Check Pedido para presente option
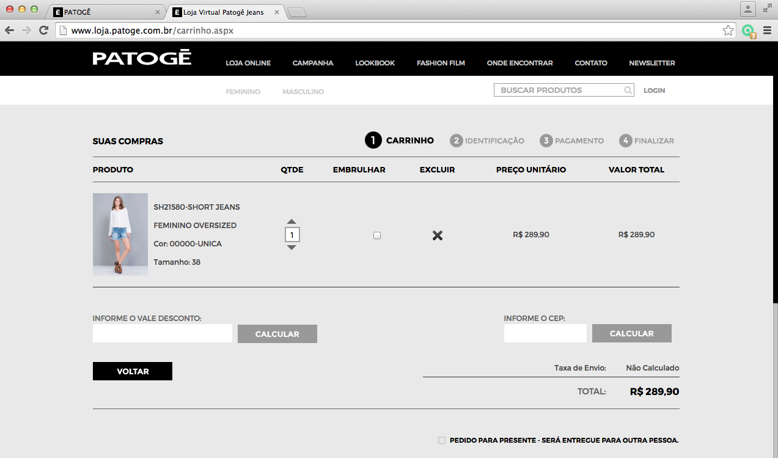The width and height of the screenshot is (778, 458). pyautogui.click(x=442, y=440)
